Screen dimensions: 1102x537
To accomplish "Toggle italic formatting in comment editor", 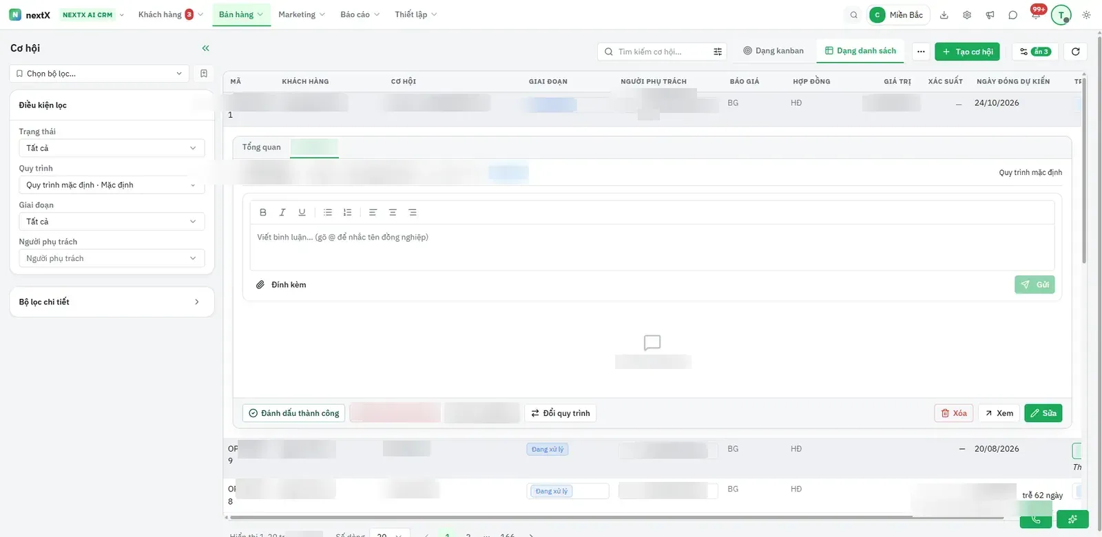I will (x=282, y=213).
